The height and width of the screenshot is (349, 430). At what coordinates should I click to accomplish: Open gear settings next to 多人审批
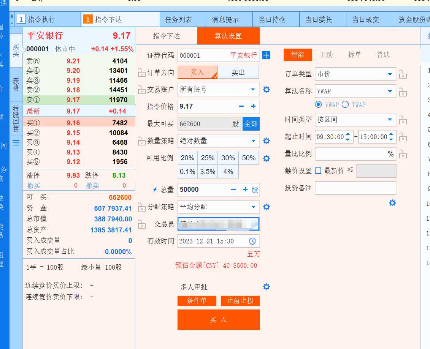(266, 287)
